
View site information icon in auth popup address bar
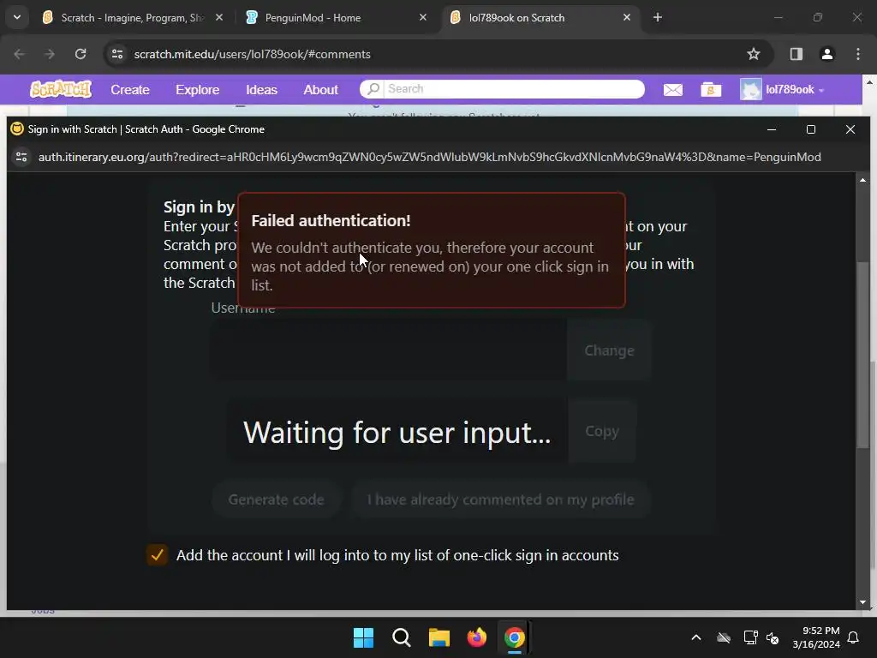click(x=21, y=157)
